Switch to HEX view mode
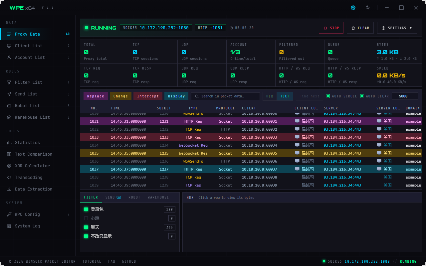Viewport: 426px width, 266px height. (270, 96)
